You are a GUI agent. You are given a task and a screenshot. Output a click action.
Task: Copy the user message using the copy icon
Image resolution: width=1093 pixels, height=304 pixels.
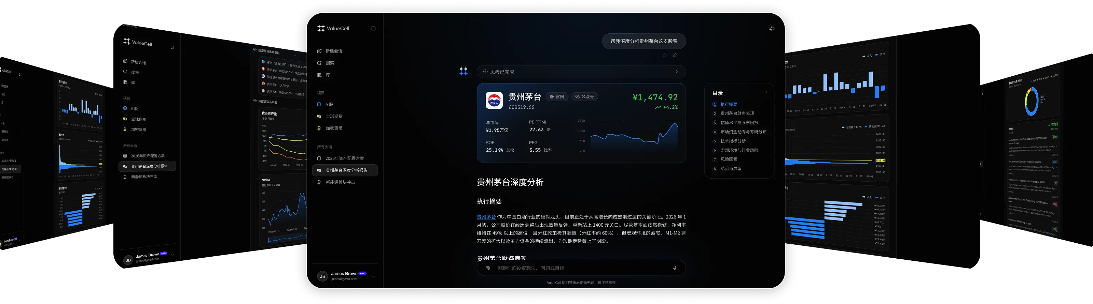click(665, 55)
